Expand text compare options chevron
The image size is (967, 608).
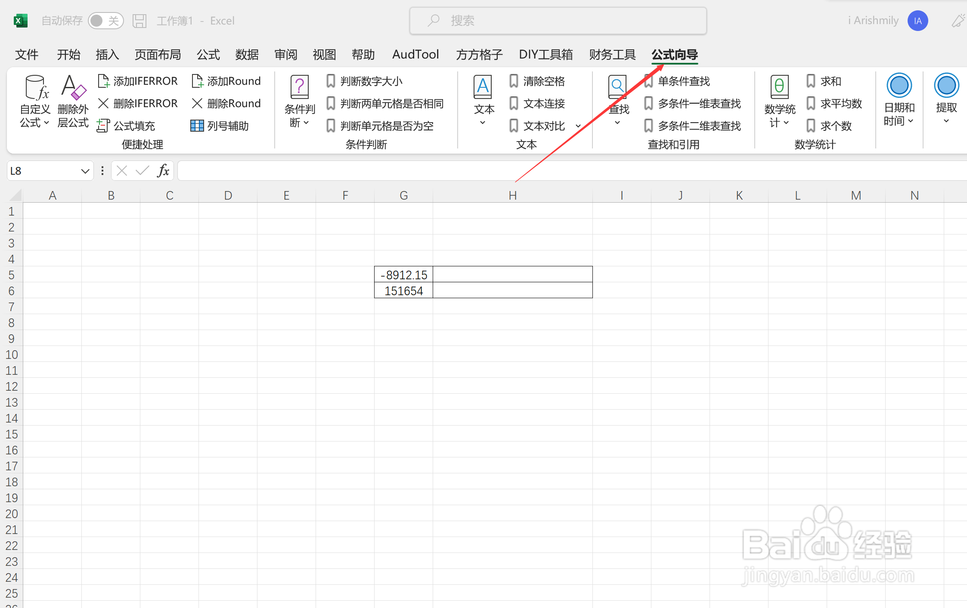click(578, 126)
